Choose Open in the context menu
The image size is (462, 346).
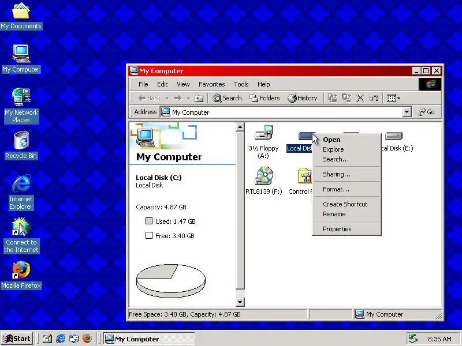click(x=346, y=140)
